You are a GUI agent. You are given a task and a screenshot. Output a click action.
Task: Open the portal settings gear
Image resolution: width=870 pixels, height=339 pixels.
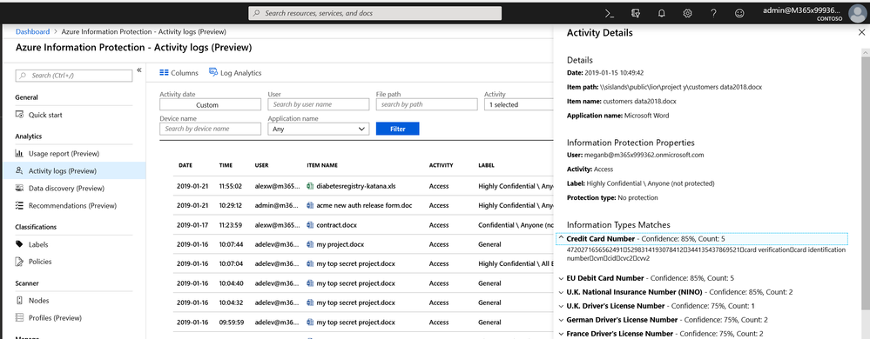pyautogui.click(x=687, y=13)
